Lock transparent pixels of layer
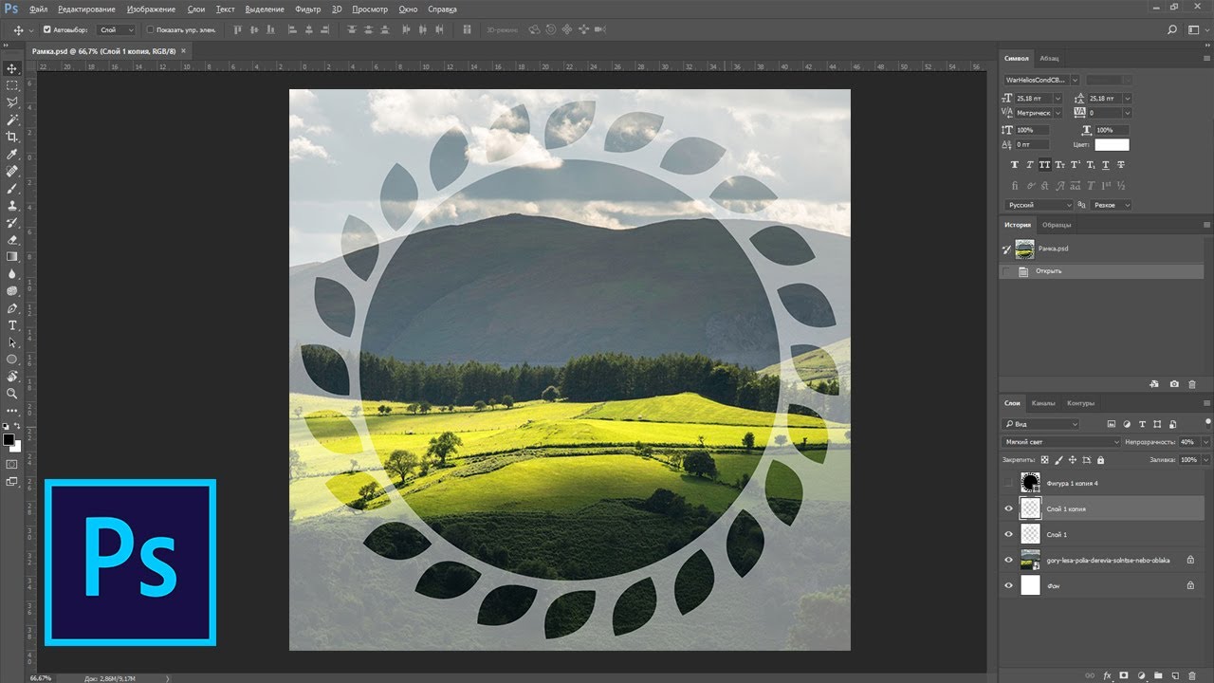The image size is (1214, 683). click(1045, 460)
